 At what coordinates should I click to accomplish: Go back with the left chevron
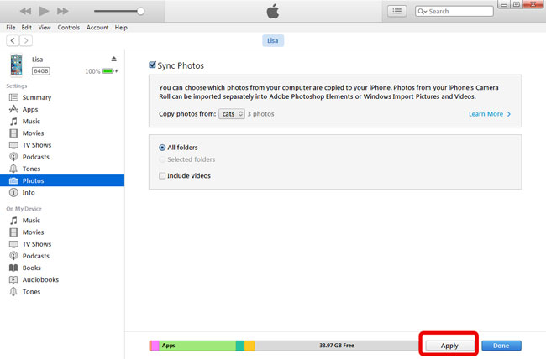[x=13, y=41]
